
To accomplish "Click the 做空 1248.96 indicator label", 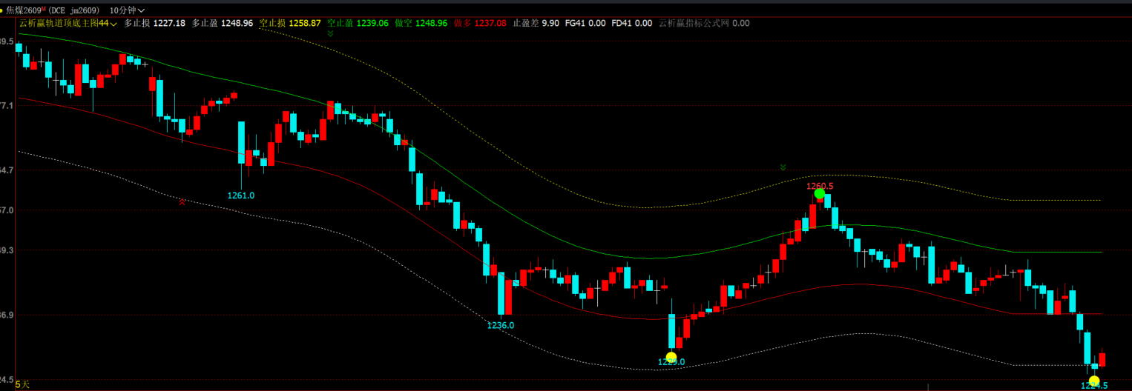I will point(421,23).
